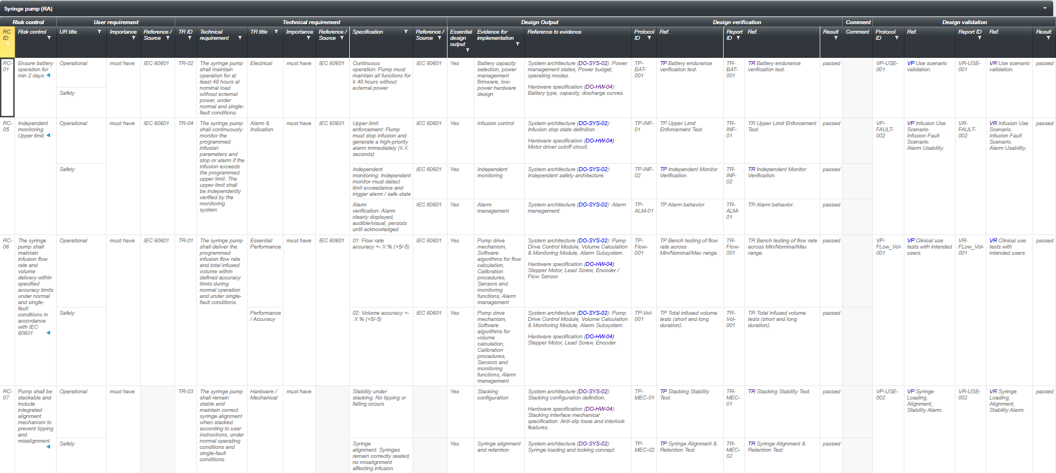Open DO-HW-04 link in Stacking Stability row
Image resolution: width=1056 pixels, height=473 pixels.
tap(599, 409)
